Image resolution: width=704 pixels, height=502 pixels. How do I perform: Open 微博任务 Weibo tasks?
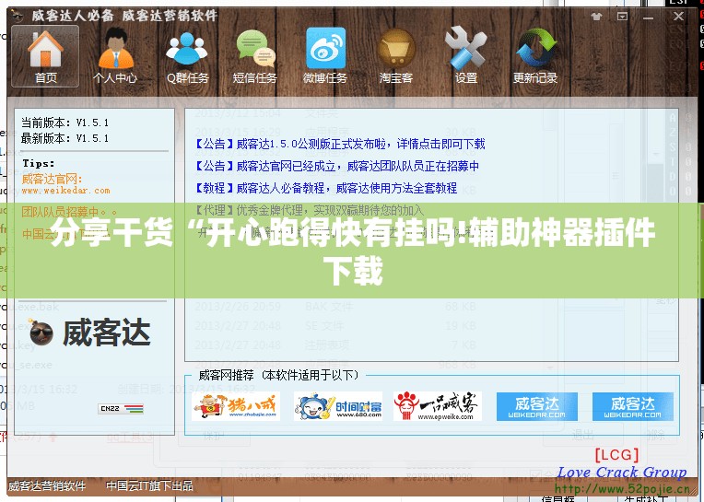(x=325, y=56)
